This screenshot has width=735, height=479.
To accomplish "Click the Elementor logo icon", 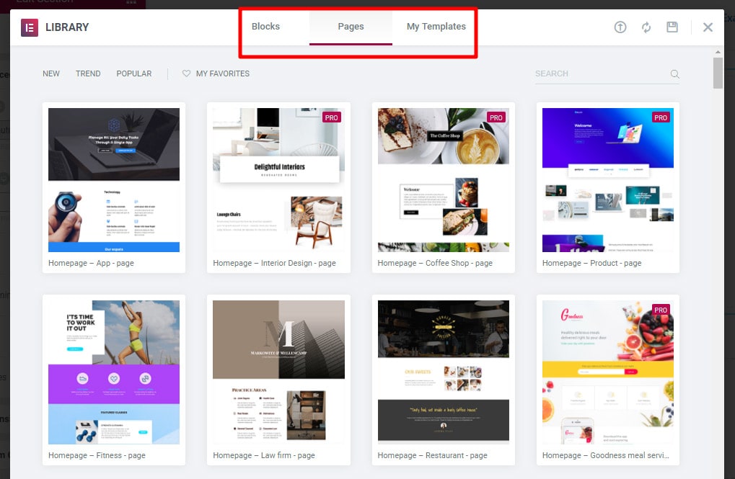I will click(29, 27).
